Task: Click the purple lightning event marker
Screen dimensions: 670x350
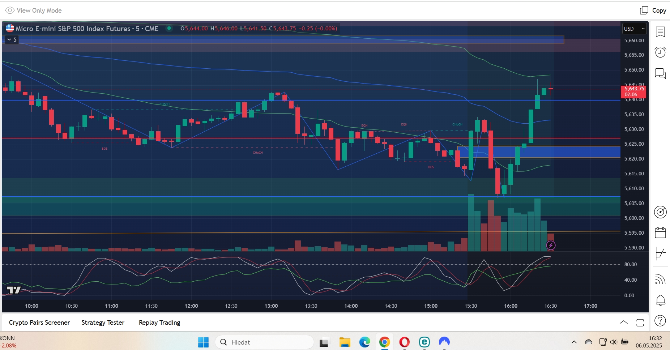Action: [x=551, y=246]
